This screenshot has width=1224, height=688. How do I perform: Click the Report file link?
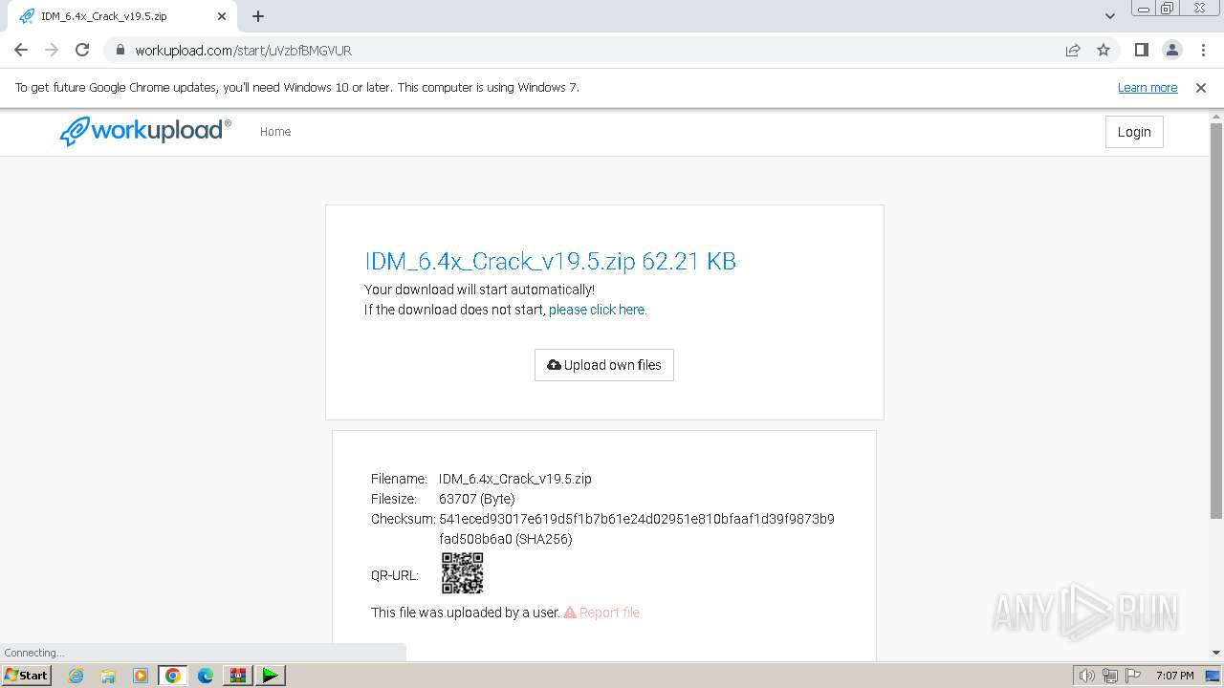pyautogui.click(x=601, y=613)
